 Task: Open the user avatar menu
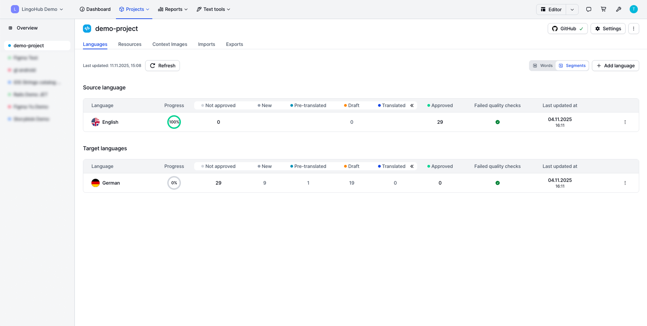click(633, 10)
